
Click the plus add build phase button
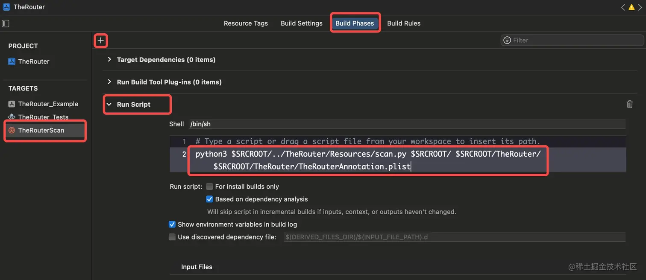point(100,41)
